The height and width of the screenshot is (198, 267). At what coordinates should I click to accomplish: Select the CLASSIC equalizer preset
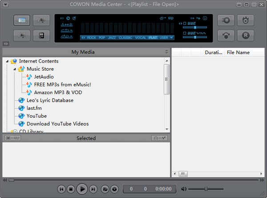coord(125,38)
